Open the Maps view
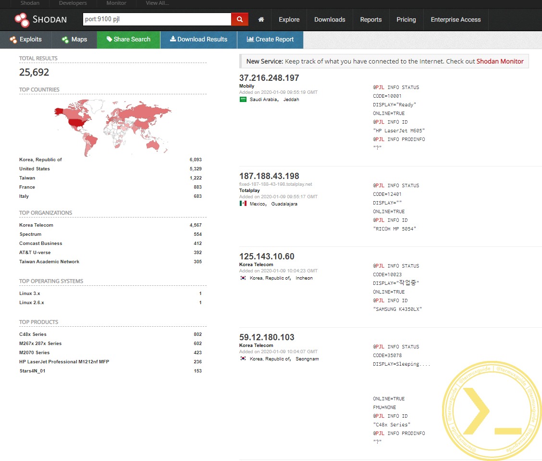The image size is (542, 461). coord(74,39)
